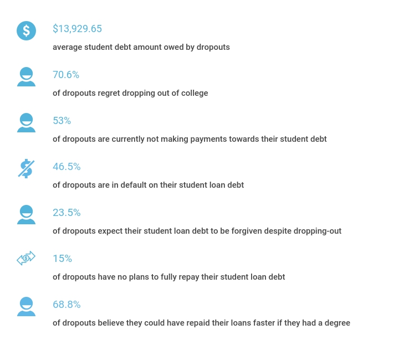The height and width of the screenshot is (345, 409).
Task: Select the 68.8% statistic value
Action: click(67, 305)
